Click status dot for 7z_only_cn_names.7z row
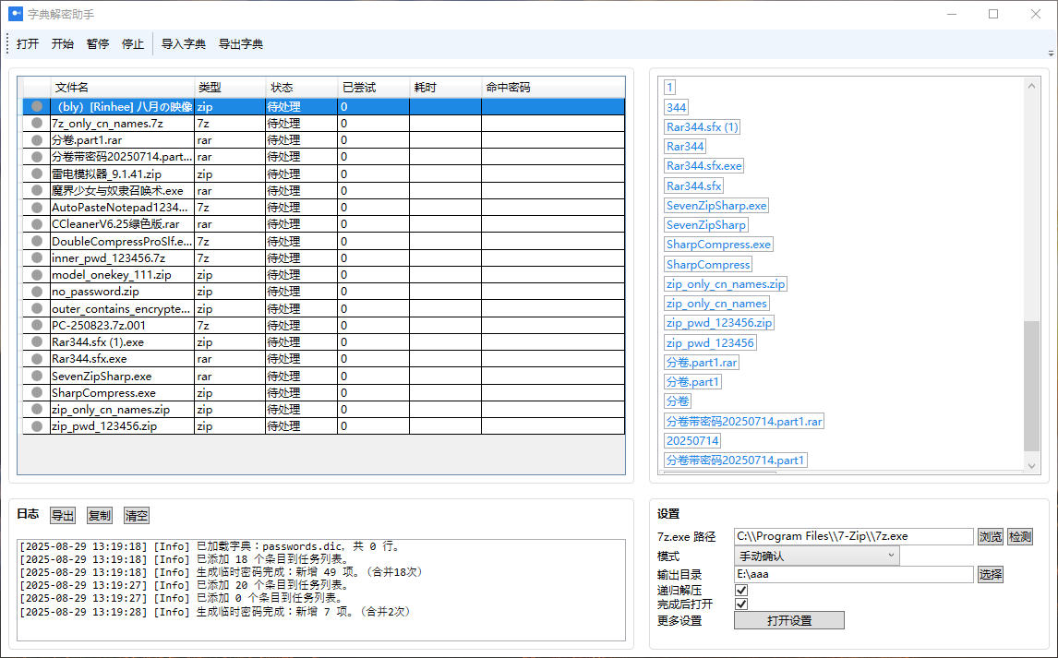 coord(37,124)
